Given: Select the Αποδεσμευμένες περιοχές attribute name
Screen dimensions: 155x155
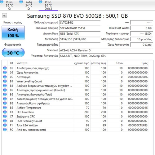Looking at the screenshot, I should click(33, 68).
